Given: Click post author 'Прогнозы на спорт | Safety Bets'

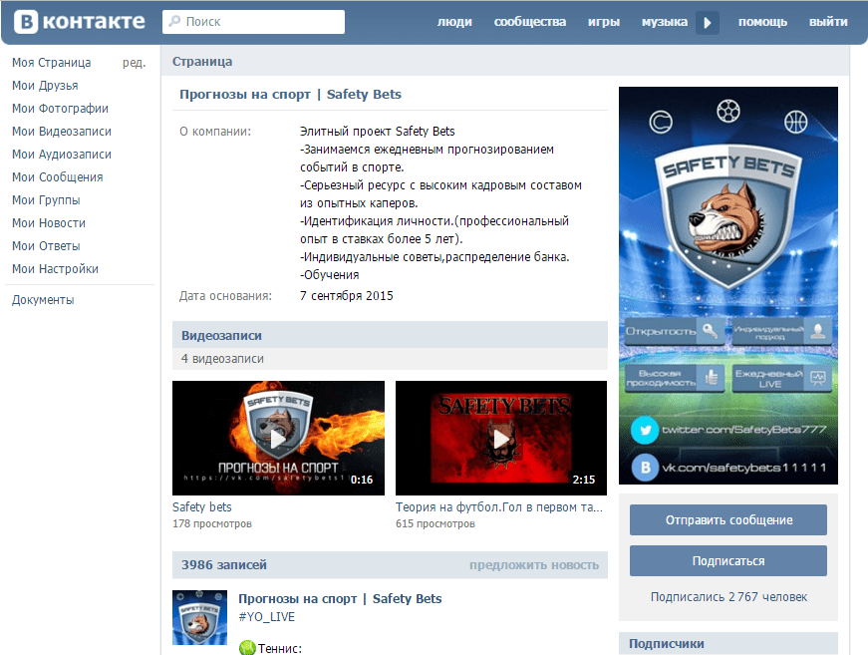Looking at the screenshot, I should (x=340, y=598).
